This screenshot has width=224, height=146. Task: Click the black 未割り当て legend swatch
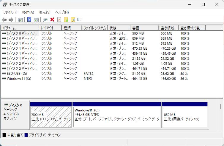point(4,135)
